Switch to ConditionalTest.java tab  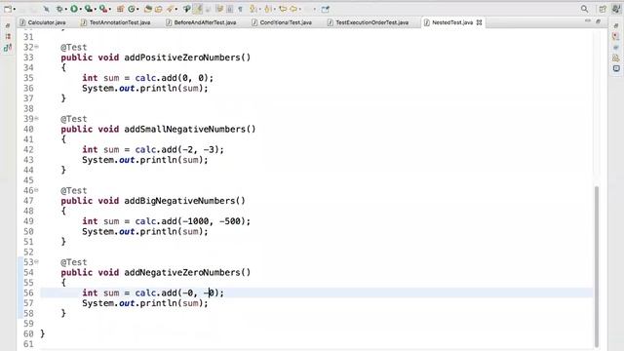[282, 22]
